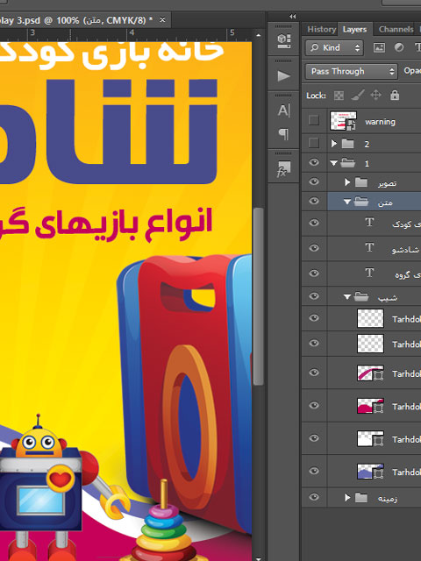Expand group 2 disclosure triangle
The height and width of the screenshot is (561, 421).
[333, 144]
